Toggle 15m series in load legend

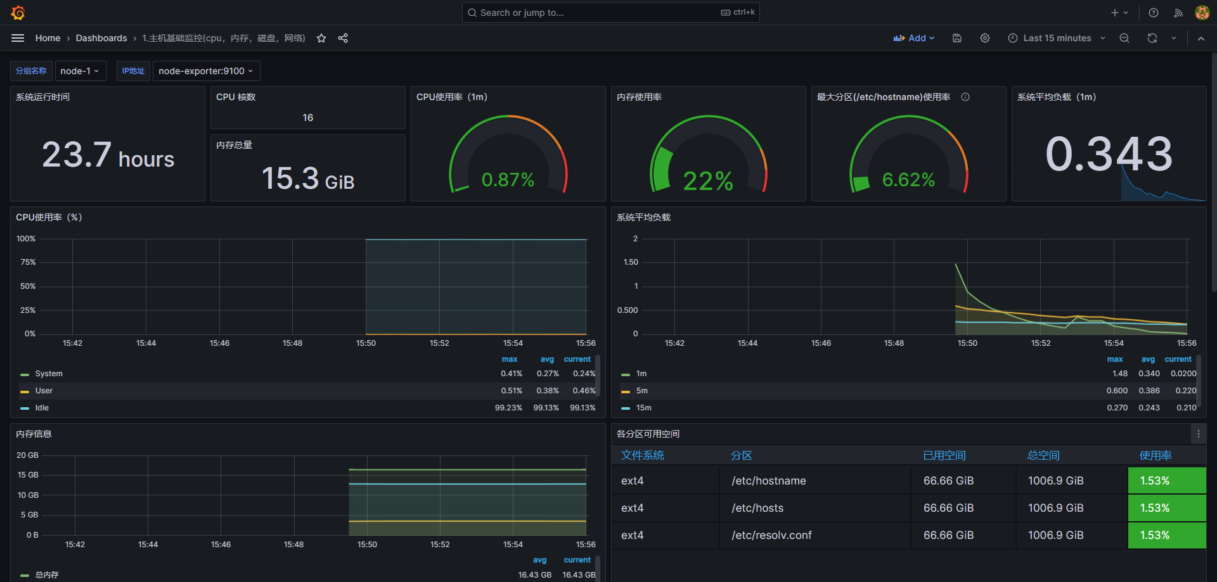(643, 408)
